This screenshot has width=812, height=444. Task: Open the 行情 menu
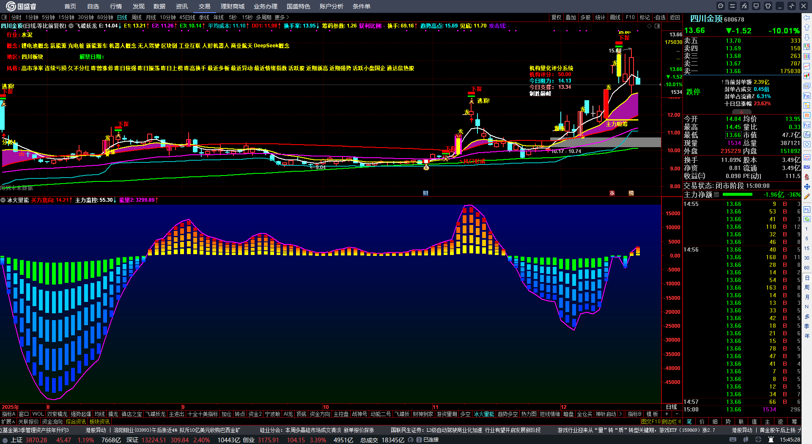click(x=116, y=6)
